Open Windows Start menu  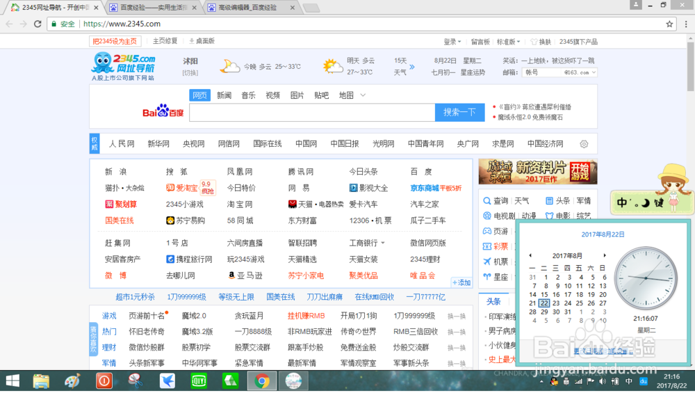(x=13, y=381)
